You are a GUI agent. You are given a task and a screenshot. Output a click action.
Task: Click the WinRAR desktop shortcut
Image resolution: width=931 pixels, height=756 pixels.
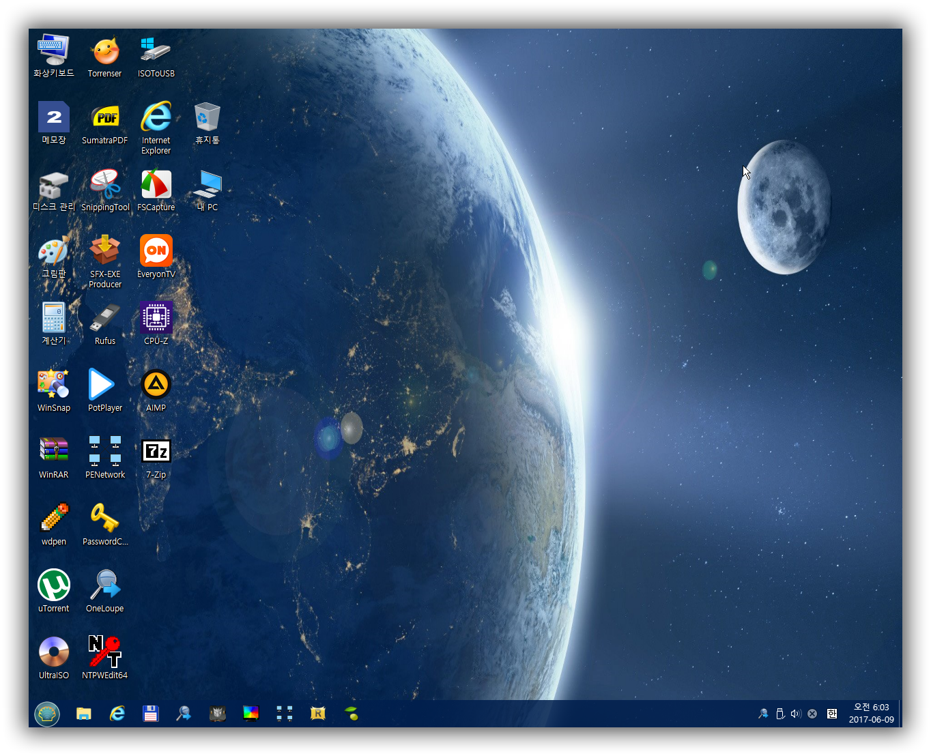54,456
